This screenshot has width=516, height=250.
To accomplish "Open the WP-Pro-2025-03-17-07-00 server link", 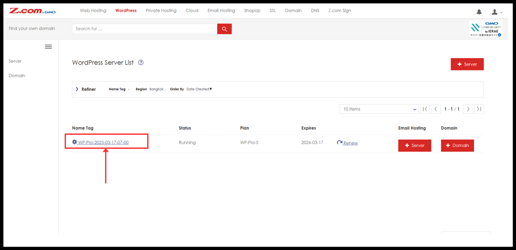I will (103, 143).
